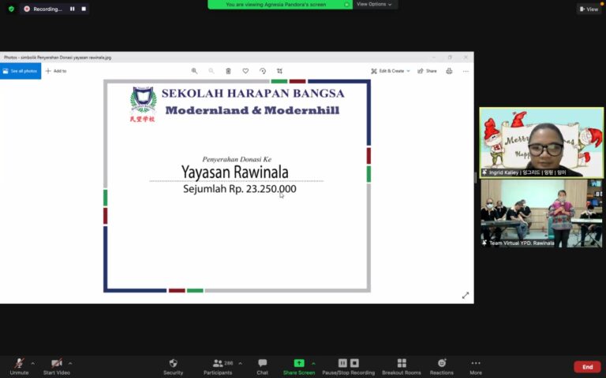The width and height of the screenshot is (606, 378).
Task: Open Breakout Rooms
Action: click(402, 363)
